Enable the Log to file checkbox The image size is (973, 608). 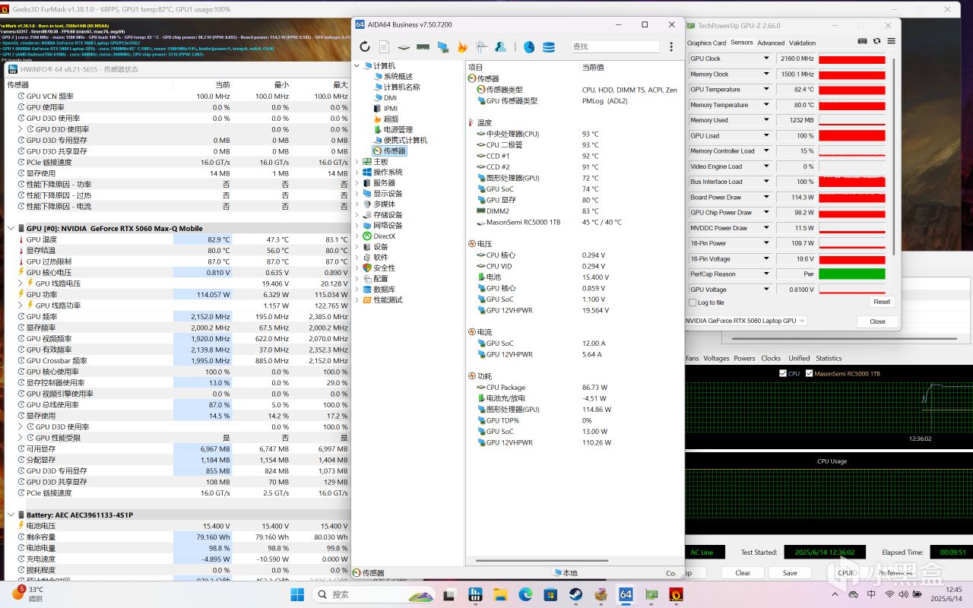tap(693, 302)
